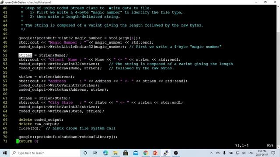This screenshot has height=157, width=280.
Task: Open File Explorer from the taskbar
Action: tap(115, 153)
